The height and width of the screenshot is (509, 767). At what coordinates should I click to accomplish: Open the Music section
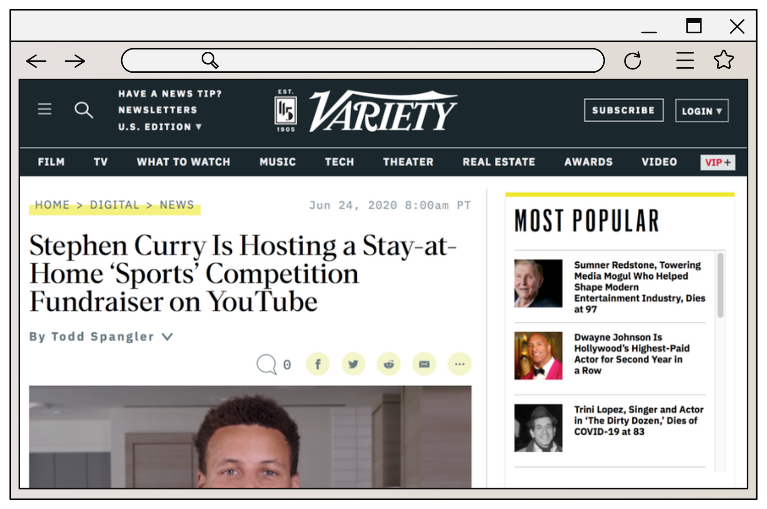point(278,162)
